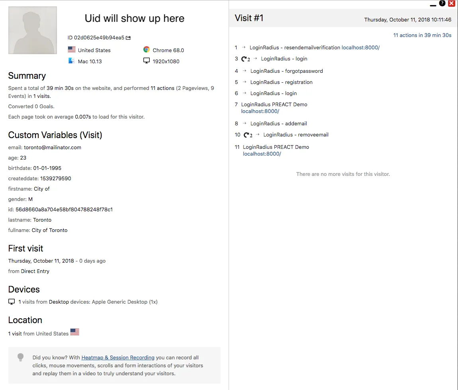Image resolution: width=458 pixels, height=390 pixels.
Task: Click the Mac OS Finder icon
Action: coord(72,61)
